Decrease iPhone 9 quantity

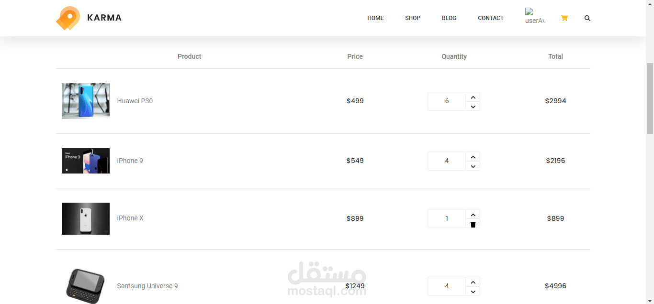(473, 166)
